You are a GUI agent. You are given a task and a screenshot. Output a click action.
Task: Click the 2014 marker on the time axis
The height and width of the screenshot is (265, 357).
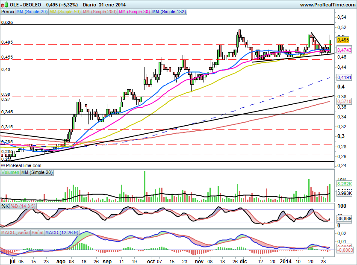tap(285, 260)
